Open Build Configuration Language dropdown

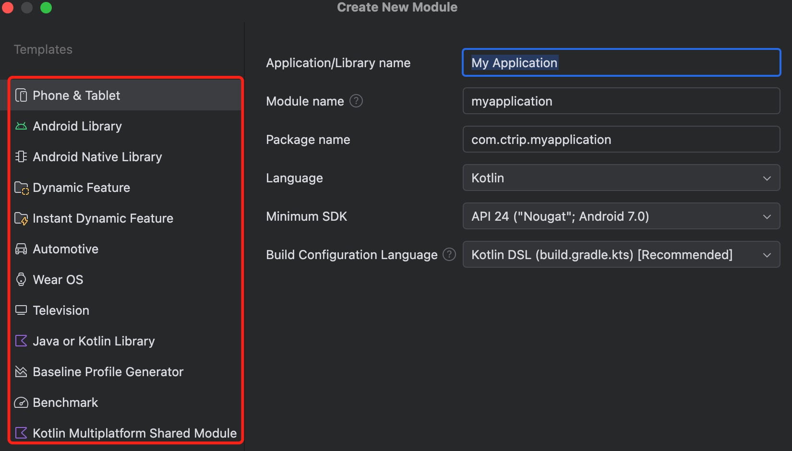point(621,255)
